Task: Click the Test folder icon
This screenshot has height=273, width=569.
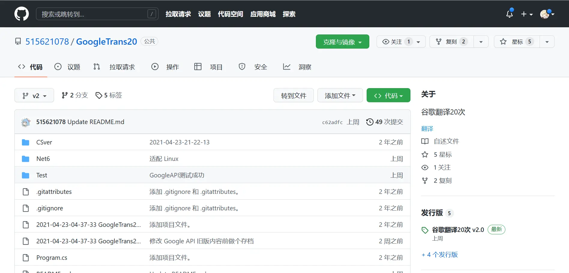Action: pyautogui.click(x=26, y=175)
